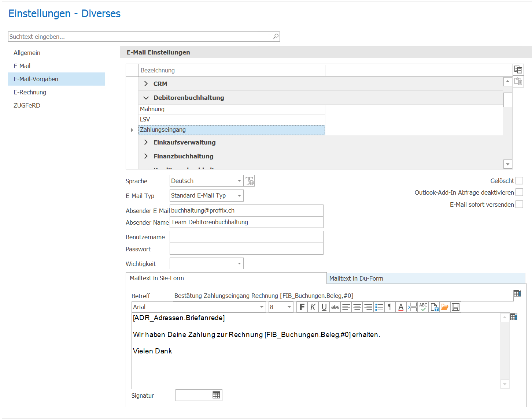Click the copy settings icon above the list
The image size is (532, 420).
(518, 70)
